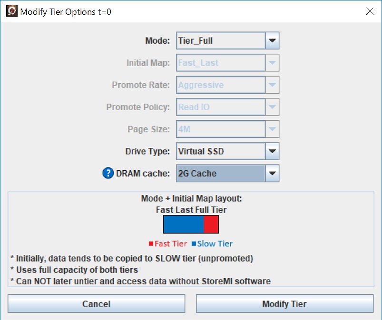The height and width of the screenshot is (320, 382).
Task: Click the 'Promote Policy:' label
Action: point(138,107)
